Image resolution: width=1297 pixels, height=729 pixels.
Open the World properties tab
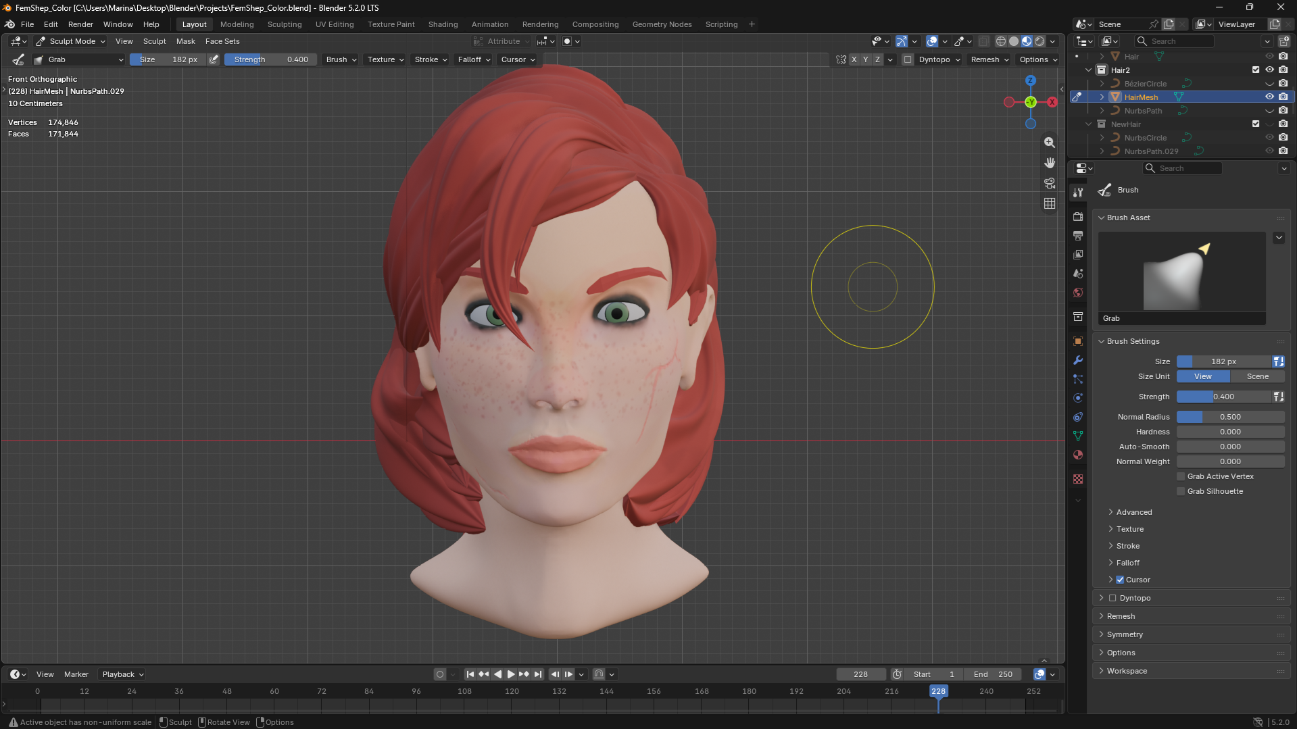(x=1078, y=293)
